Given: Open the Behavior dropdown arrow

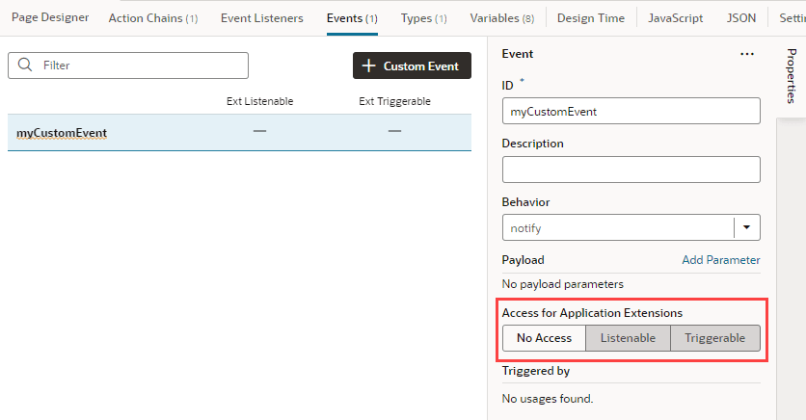Looking at the screenshot, I should [x=747, y=227].
